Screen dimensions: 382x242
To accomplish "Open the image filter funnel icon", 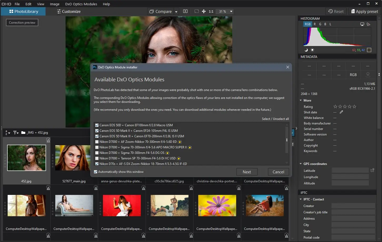I will tap(16, 133).
